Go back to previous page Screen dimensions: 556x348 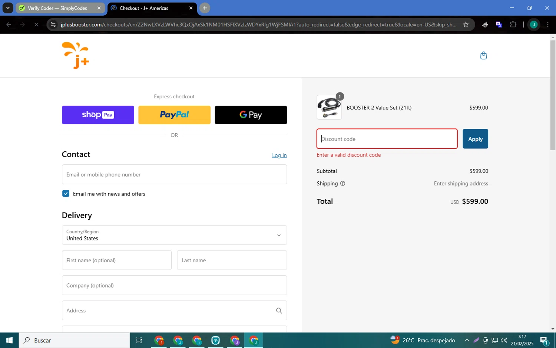tap(9, 24)
